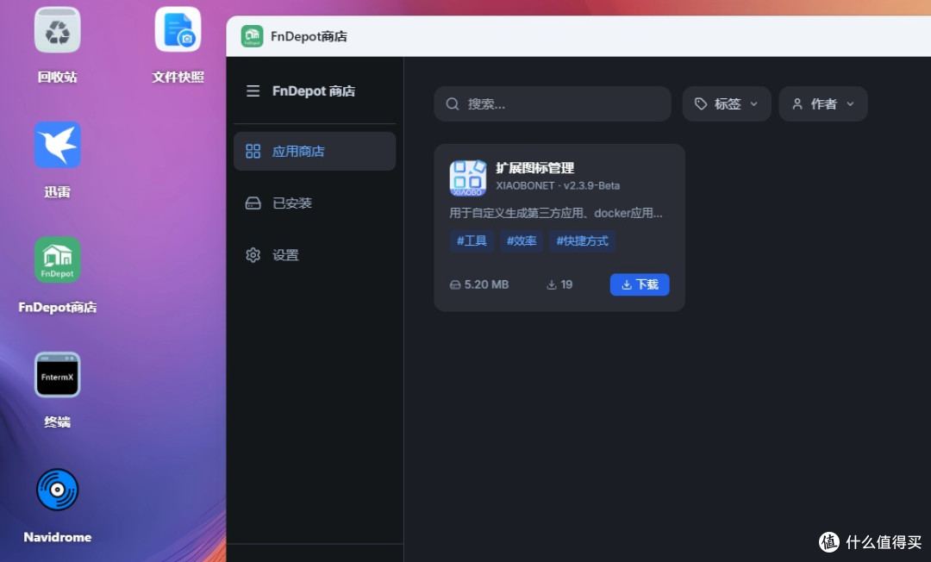Click the app description starting 用于自定义生成
This screenshot has width=931, height=562.
(x=556, y=213)
